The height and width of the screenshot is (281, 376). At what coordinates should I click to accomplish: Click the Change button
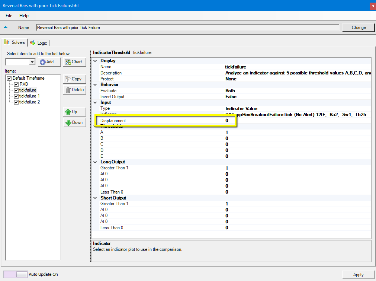click(359, 28)
